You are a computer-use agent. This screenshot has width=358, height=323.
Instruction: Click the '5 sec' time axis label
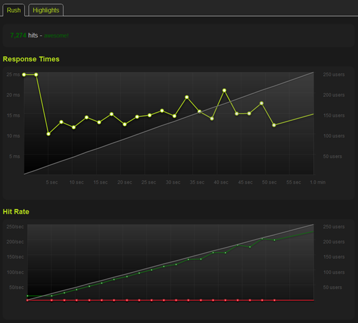click(52, 182)
